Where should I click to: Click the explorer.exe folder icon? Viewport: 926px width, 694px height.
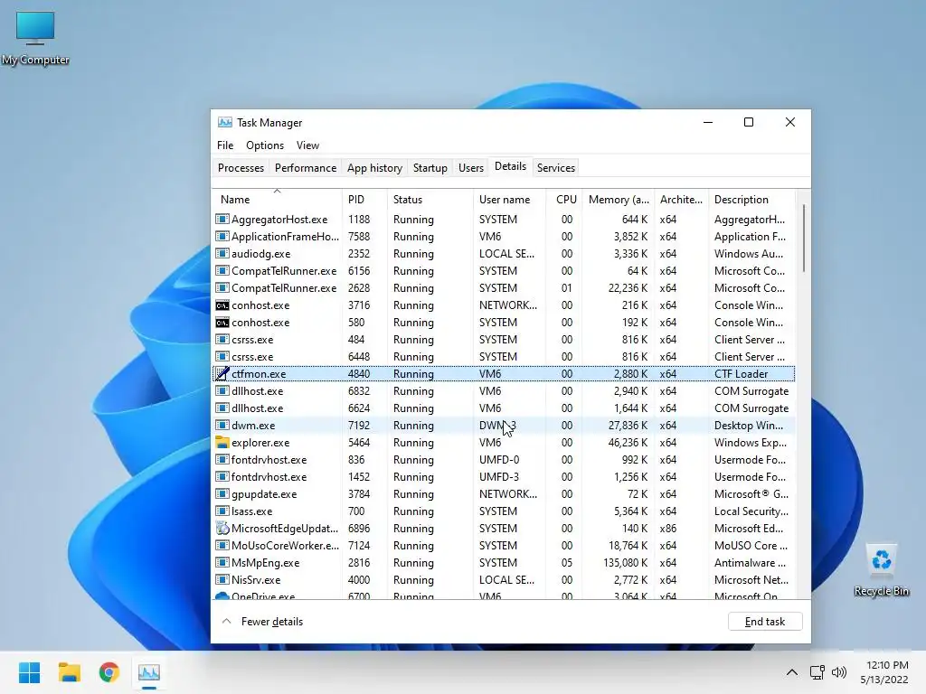(222, 443)
